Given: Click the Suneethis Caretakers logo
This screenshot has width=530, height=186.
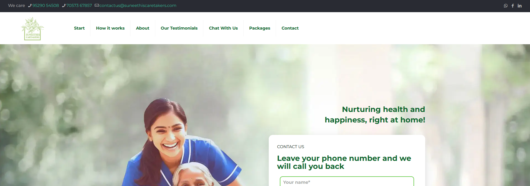Looking at the screenshot, I should [32, 28].
